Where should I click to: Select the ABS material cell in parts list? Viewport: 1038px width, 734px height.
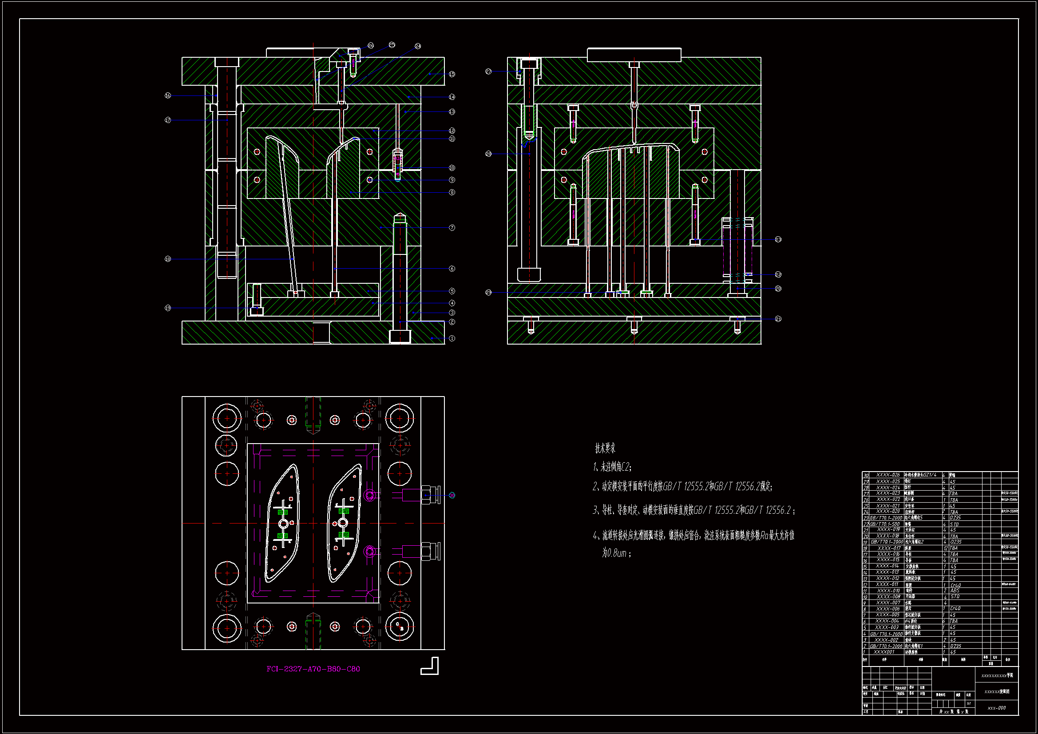955,591
